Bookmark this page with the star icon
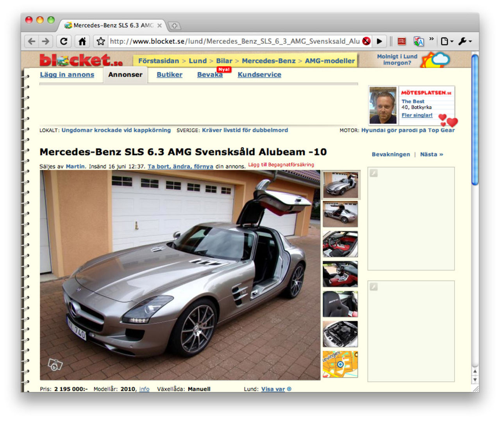The height and width of the screenshot is (421, 500). 100,41
